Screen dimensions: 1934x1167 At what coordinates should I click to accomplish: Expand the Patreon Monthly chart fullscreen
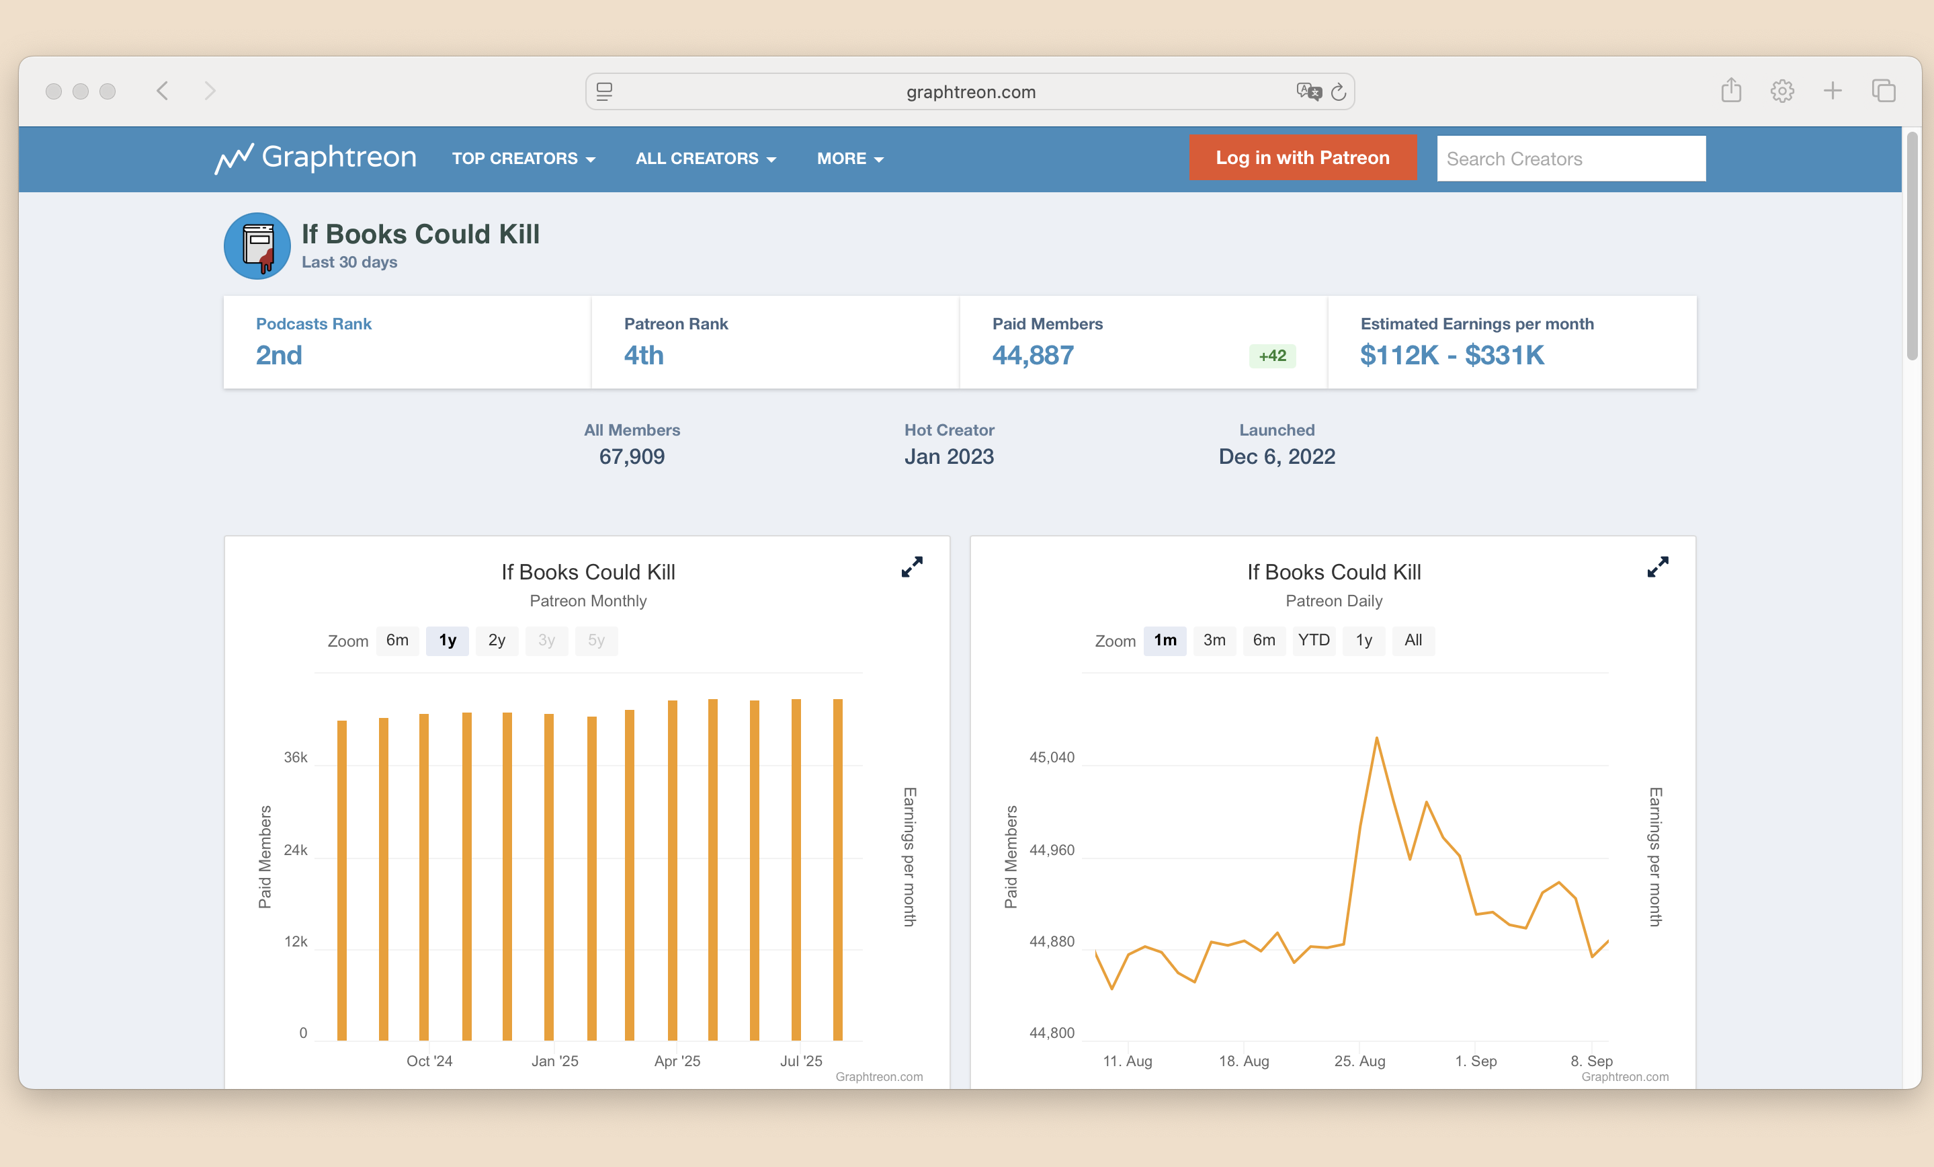point(911,567)
